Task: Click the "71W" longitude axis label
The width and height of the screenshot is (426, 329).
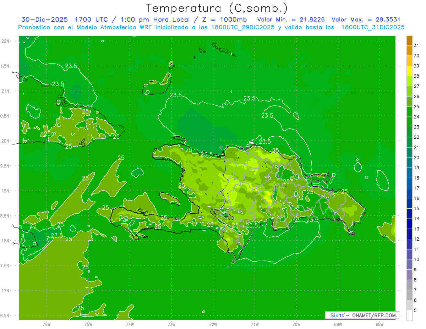Action: 255,324
